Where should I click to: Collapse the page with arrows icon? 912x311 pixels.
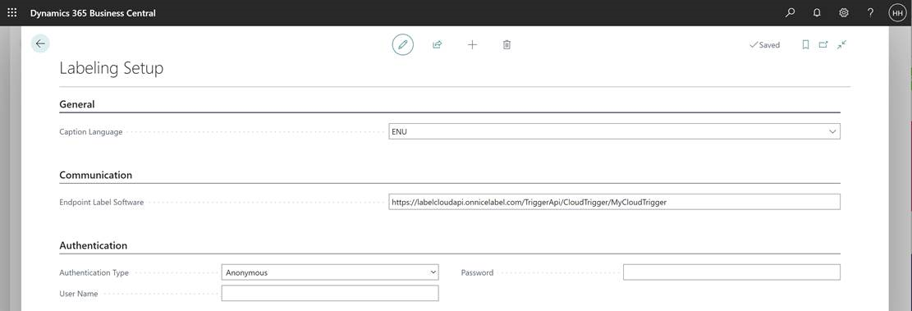coord(841,45)
